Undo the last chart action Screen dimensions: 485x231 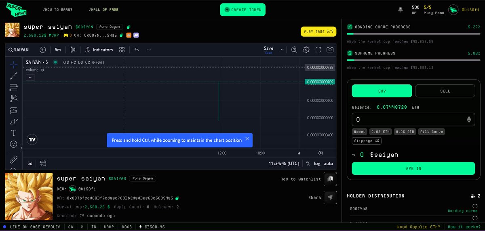point(137,50)
